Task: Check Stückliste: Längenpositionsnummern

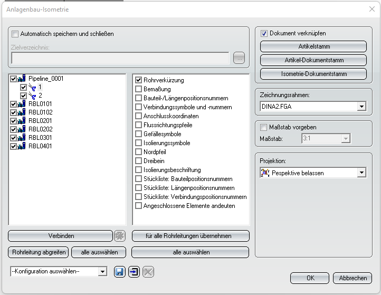Action: (x=138, y=188)
